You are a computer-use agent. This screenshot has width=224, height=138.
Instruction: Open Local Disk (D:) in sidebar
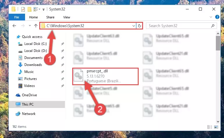point(36,51)
